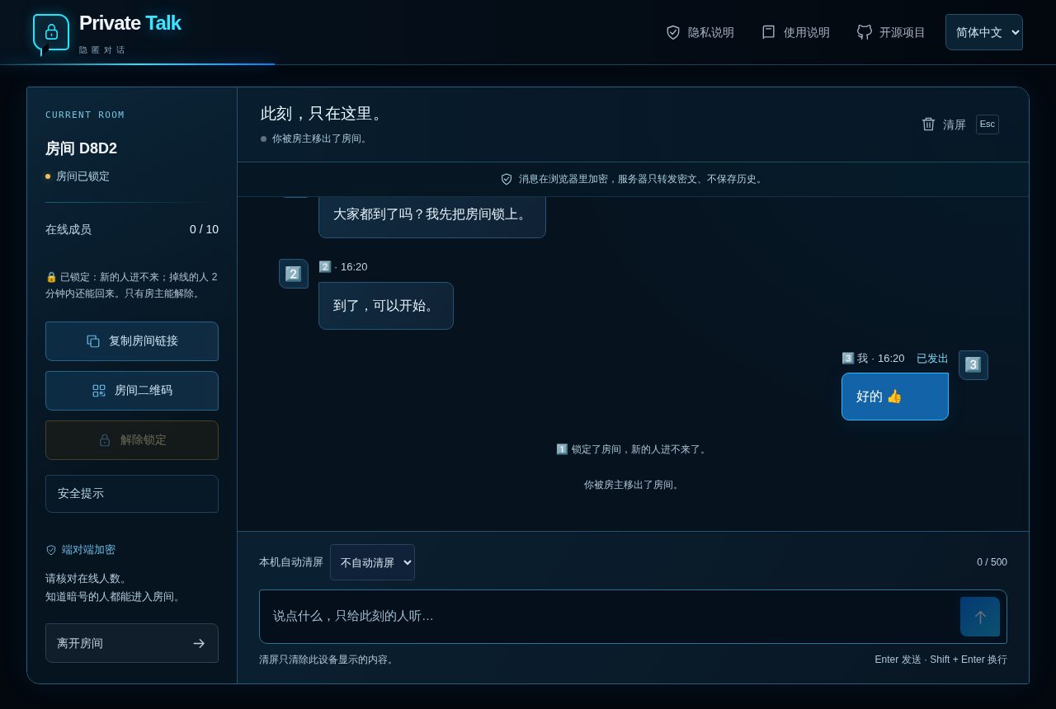Viewport: 1056px width, 709px height.
Task: Click the Private Talk lock logo icon
Action: 51,33
